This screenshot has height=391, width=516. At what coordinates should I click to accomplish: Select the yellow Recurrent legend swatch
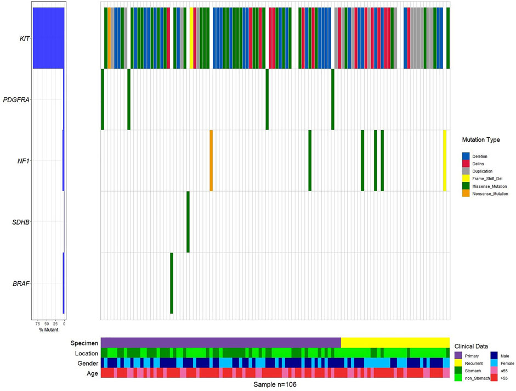458,363
